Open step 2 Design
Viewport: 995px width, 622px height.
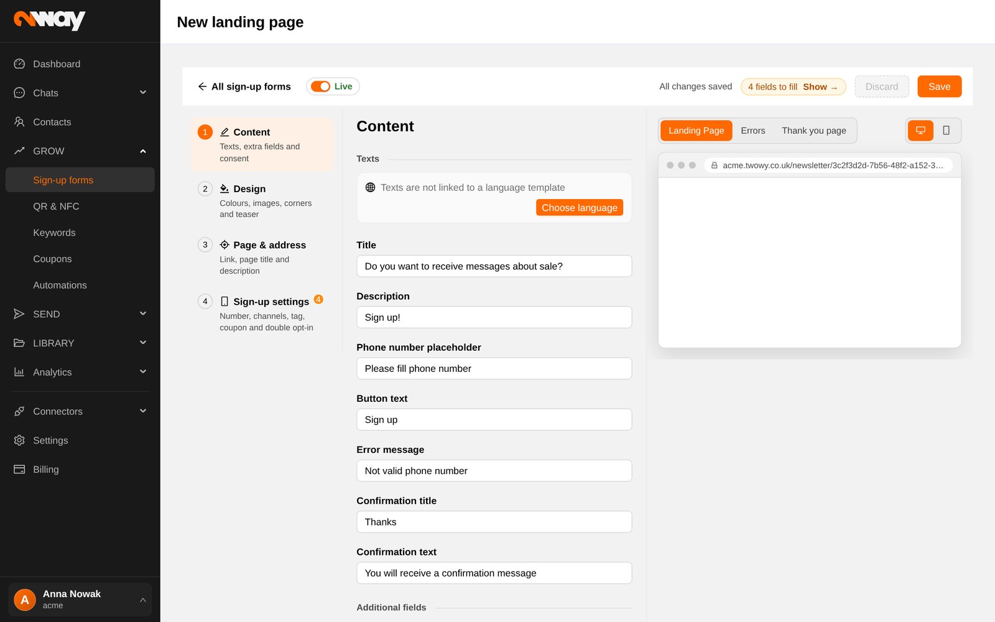[262, 201]
